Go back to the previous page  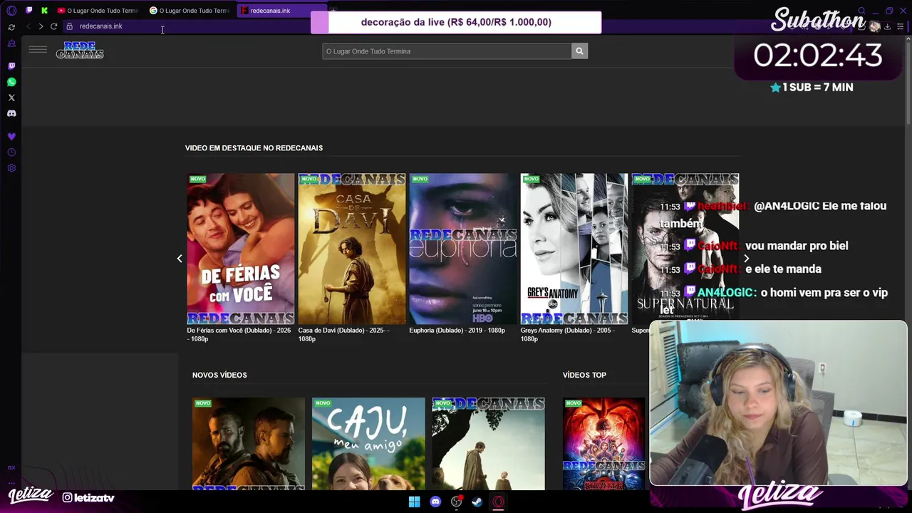coord(28,26)
